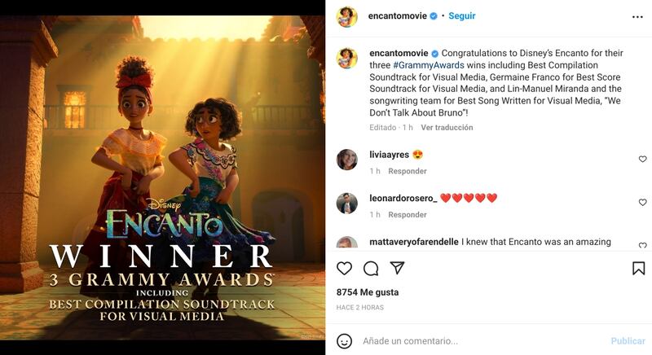
Task: Open comments via speech bubble icon
Action: coord(371,269)
